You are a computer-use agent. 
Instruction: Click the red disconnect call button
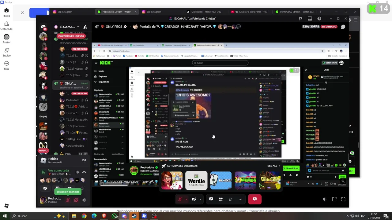pyautogui.click(x=254, y=199)
